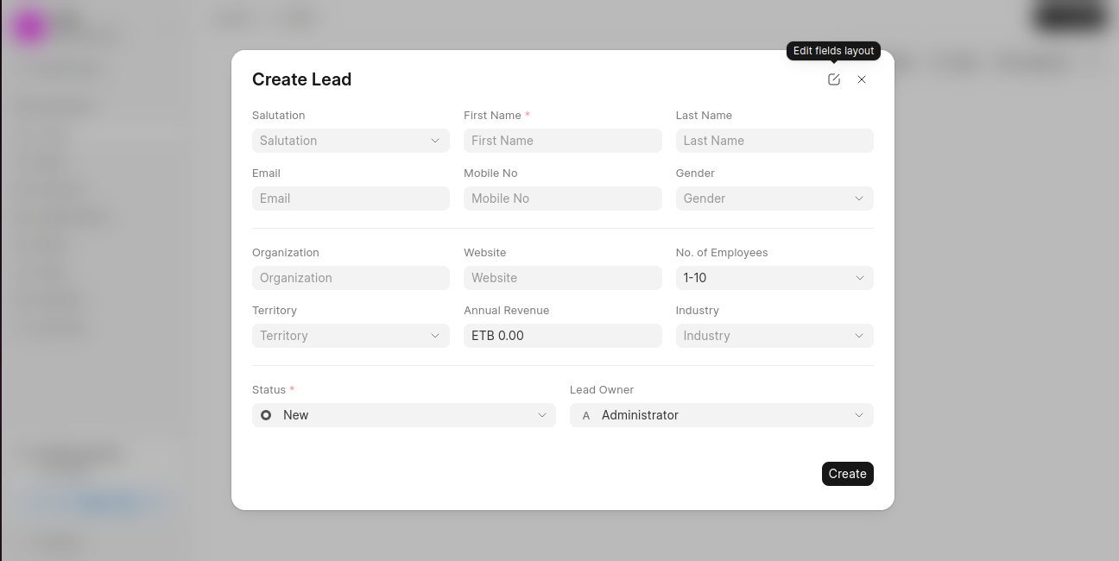Click the Create Lead form title
This screenshot has height=561, width=1119.
pos(301,79)
